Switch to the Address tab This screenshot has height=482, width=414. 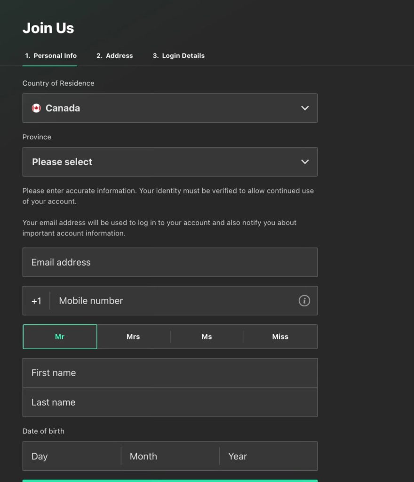coord(114,56)
